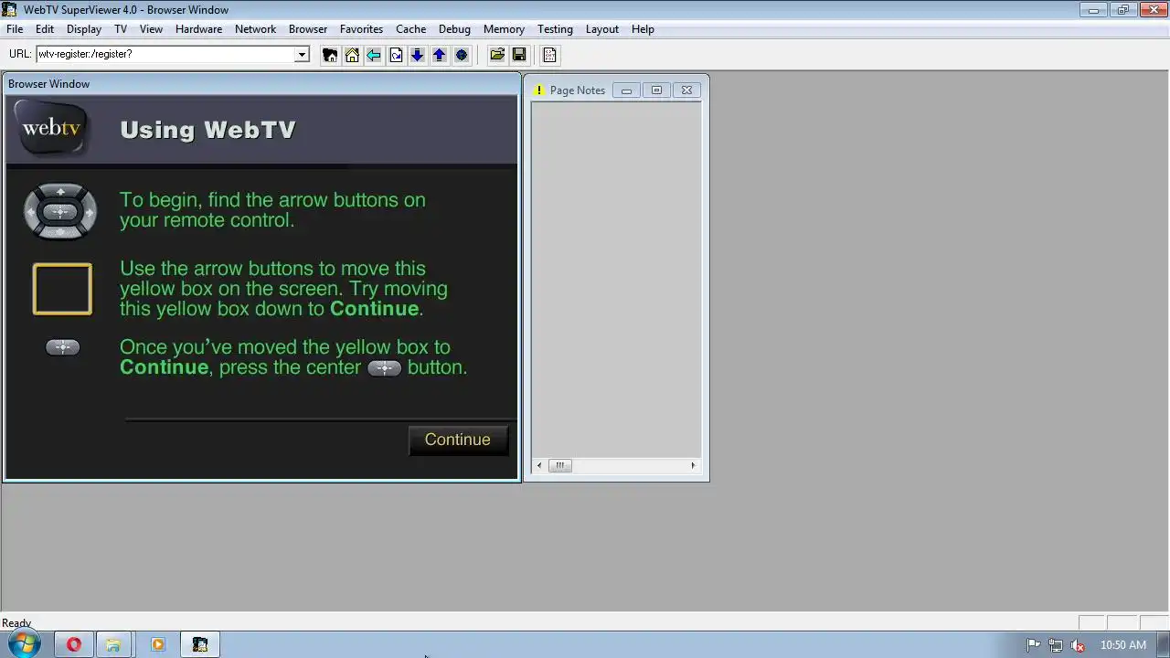The image size is (1170, 658).
Task: Open the Hardware menu
Action: coord(198,29)
